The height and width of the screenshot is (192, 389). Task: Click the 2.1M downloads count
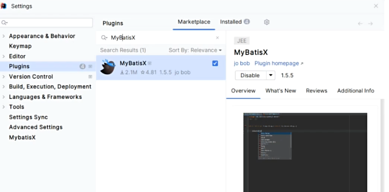pyautogui.click(x=129, y=72)
